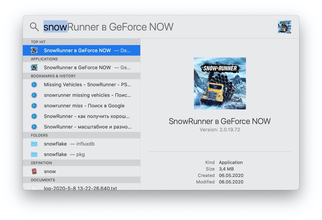Screen dimensions: 322x220
Task: Click the Modified date 06.05.2020
Action: pyautogui.click(x=231, y=182)
